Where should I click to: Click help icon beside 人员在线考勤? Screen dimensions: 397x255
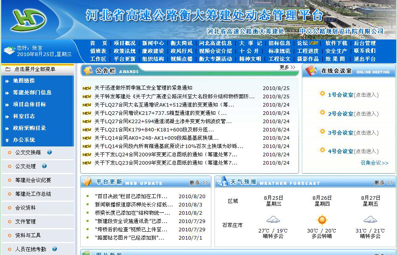(55, 249)
